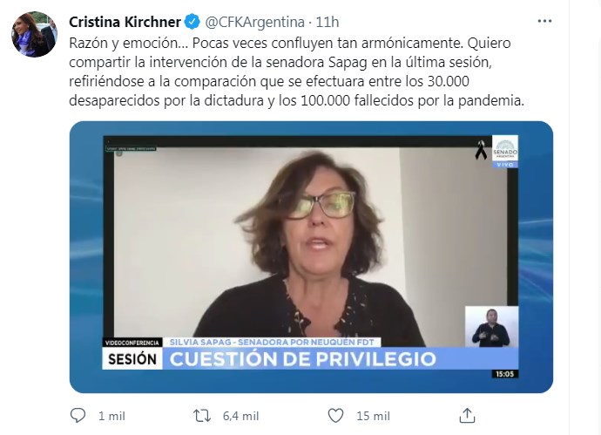Click the Senado Argentina logo in video
Screen dimensions: 601x435
click(x=505, y=151)
